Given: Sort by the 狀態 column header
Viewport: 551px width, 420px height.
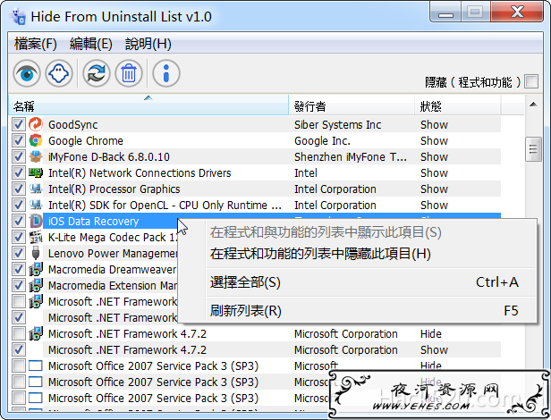Looking at the screenshot, I should click(x=458, y=105).
